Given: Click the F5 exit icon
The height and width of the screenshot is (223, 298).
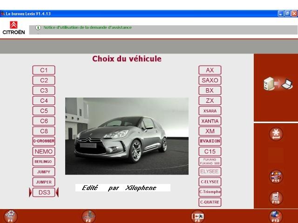Looking at the screenshot, I should (x=197, y=216).
